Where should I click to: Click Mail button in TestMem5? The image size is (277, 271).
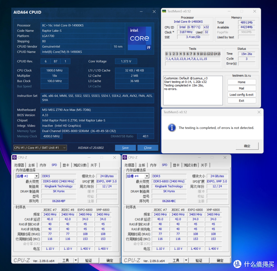[242, 88]
